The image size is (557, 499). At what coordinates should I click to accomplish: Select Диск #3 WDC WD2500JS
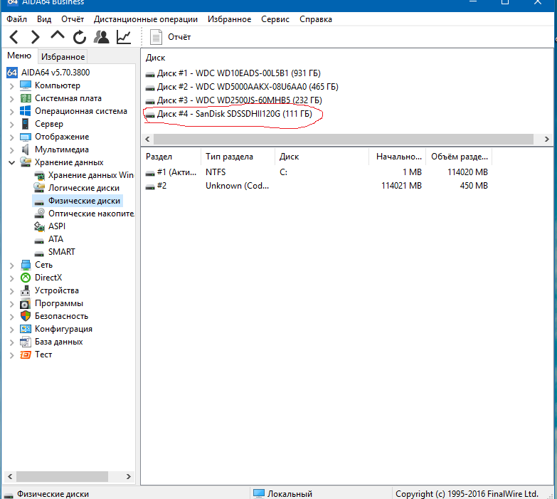coord(234,100)
